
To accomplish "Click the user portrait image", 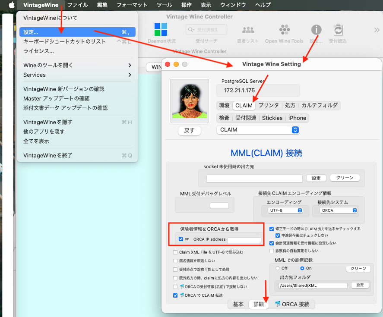I will (189, 100).
